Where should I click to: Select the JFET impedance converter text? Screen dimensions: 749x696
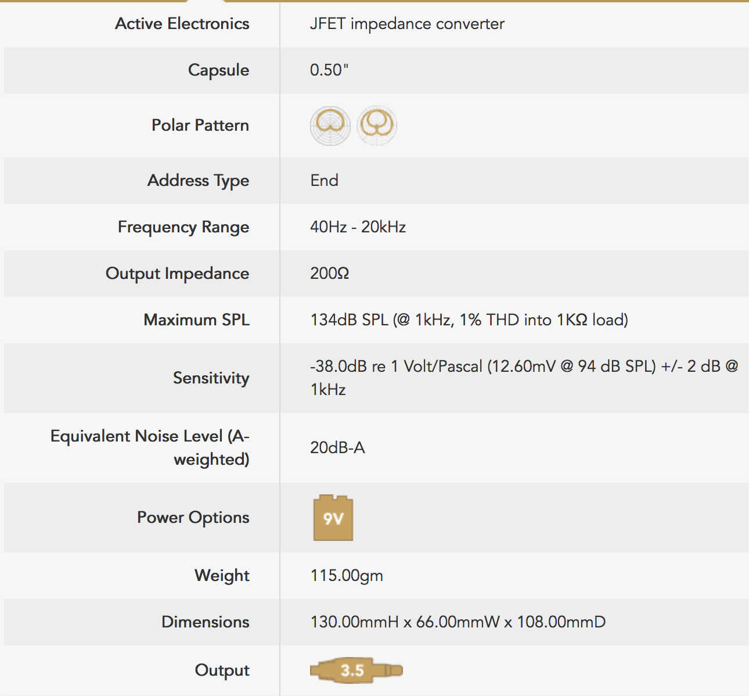click(x=407, y=24)
